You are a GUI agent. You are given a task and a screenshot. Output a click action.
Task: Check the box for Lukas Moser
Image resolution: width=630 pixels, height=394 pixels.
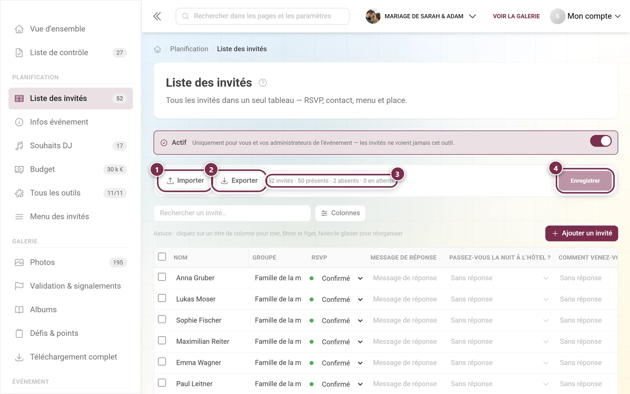coord(162,298)
